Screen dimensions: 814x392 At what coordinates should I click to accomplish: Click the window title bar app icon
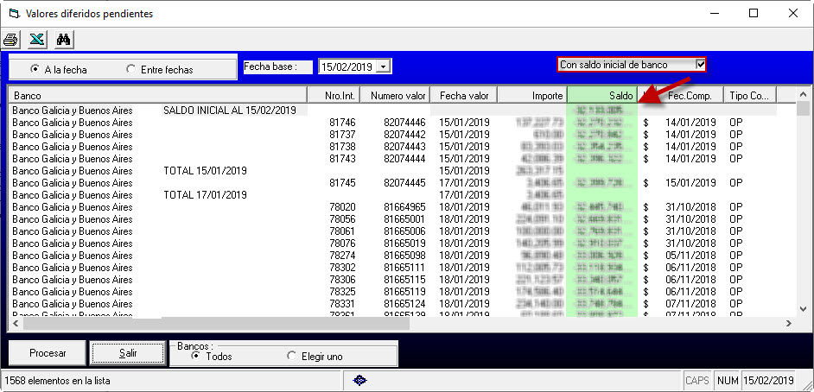tap(12, 13)
